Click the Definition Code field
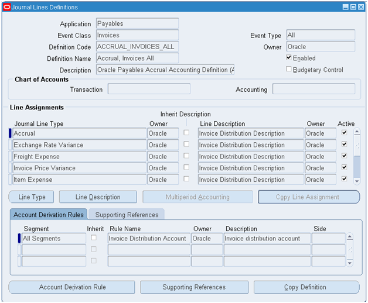This screenshot has width=368, height=303. (137, 46)
